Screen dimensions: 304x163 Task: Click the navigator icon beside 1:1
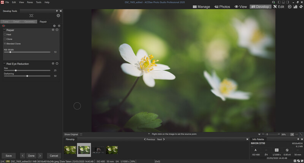[x=301, y=135]
